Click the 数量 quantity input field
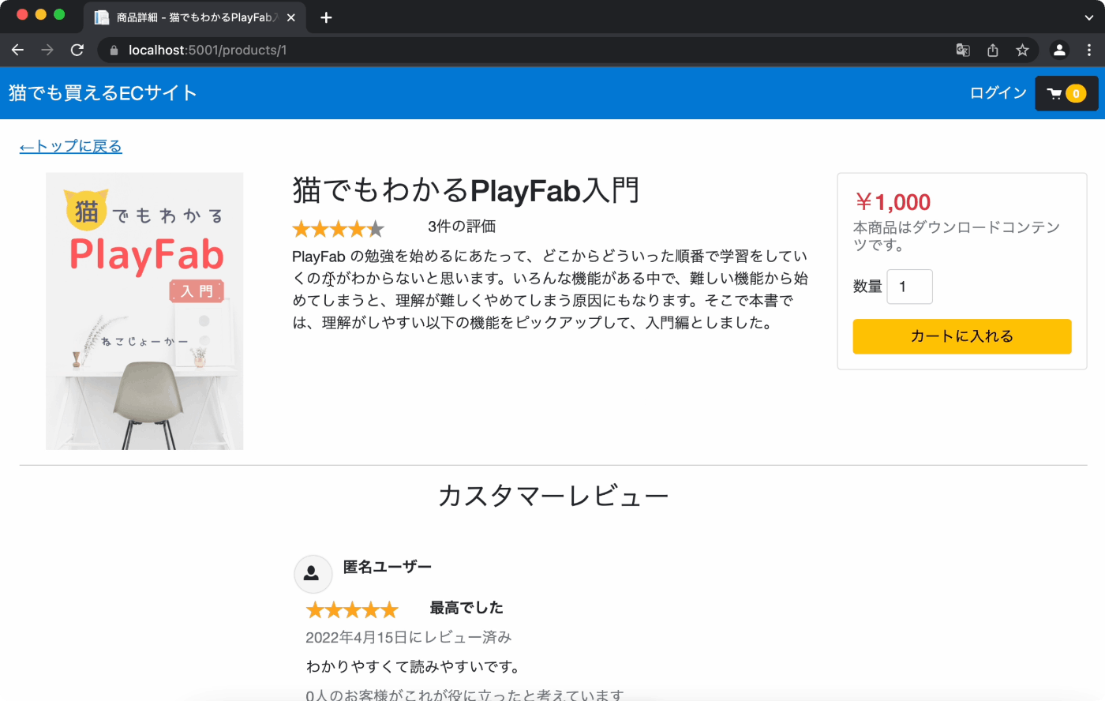 (x=909, y=287)
